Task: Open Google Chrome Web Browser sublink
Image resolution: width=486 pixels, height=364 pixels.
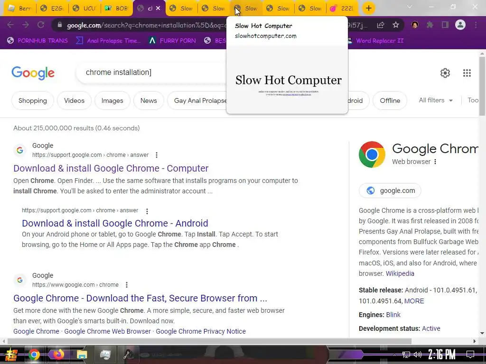Action: pos(107,331)
